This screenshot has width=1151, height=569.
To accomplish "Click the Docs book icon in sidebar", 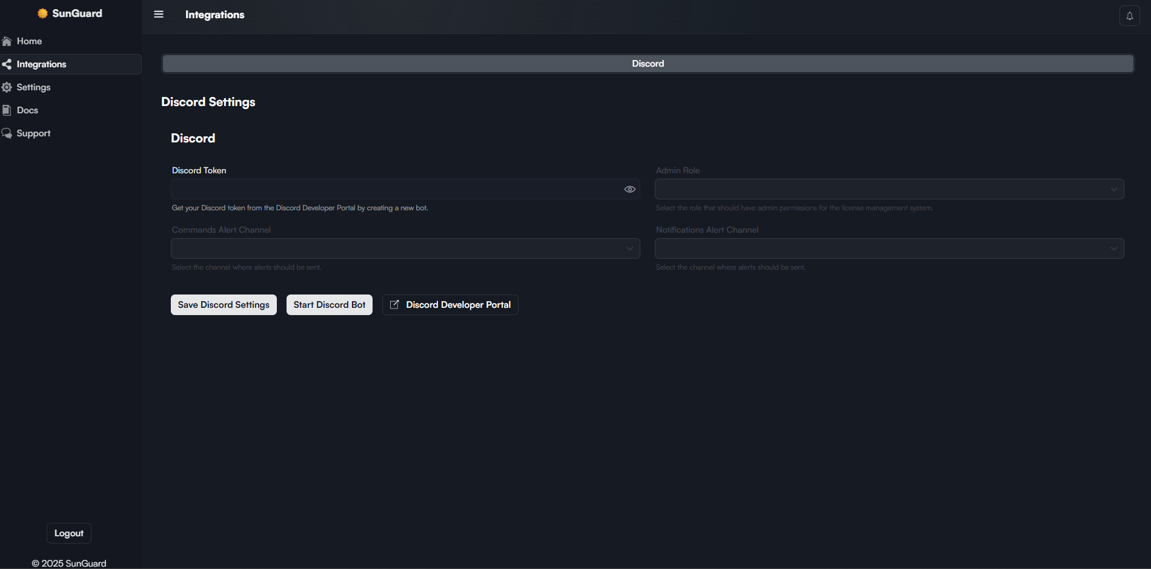I will [x=7, y=110].
